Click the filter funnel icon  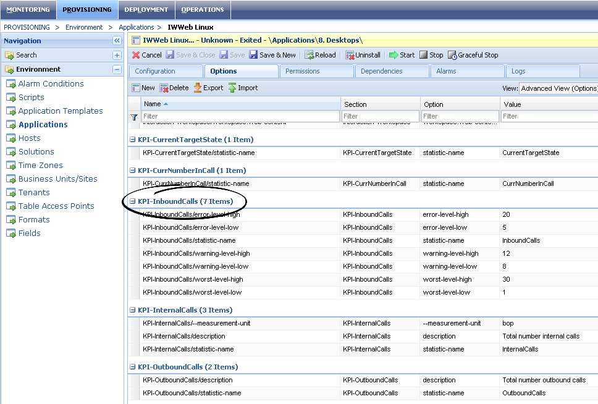coord(134,116)
